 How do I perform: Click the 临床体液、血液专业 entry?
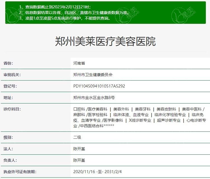[131, 115]
